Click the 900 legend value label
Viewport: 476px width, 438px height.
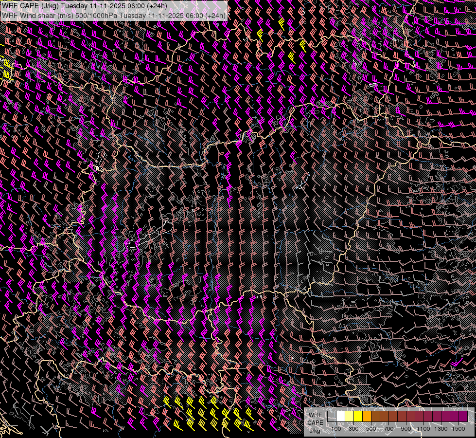point(406,429)
